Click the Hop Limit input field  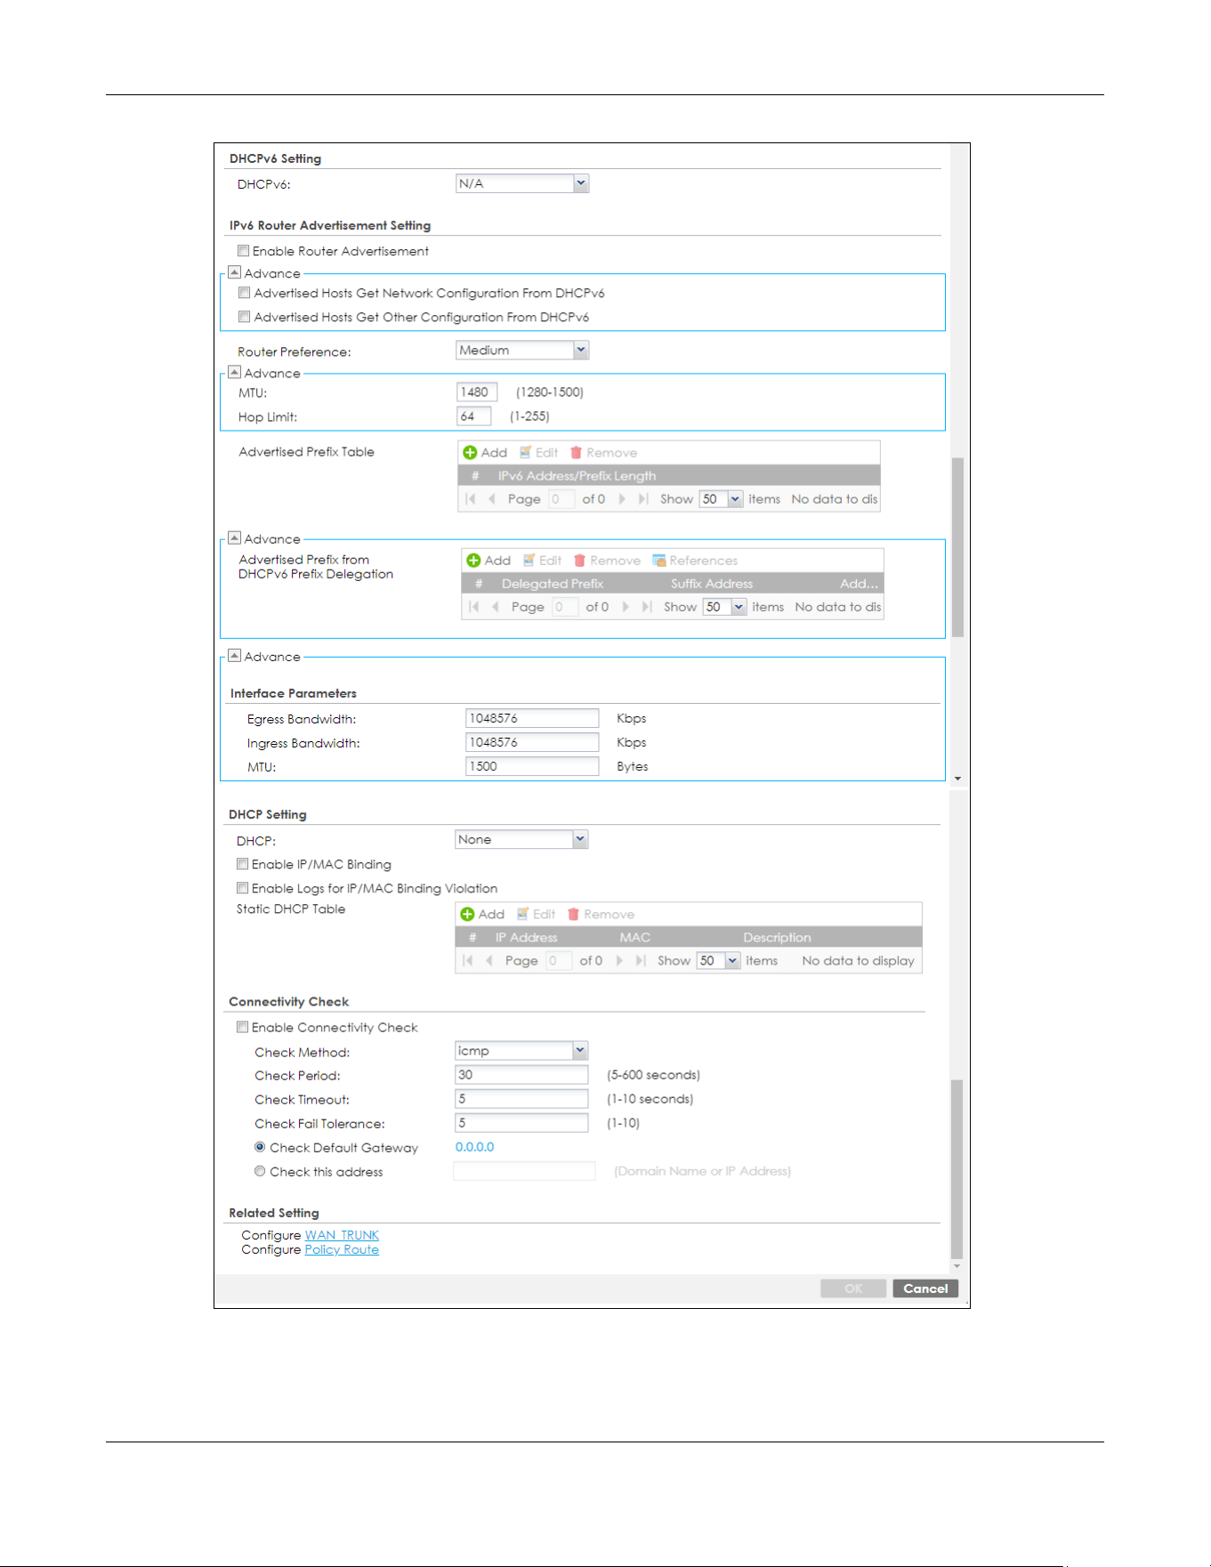click(x=473, y=416)
